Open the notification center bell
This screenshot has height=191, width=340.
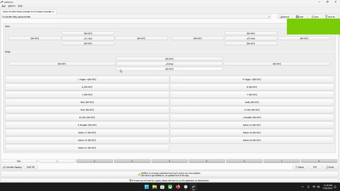(x=335, y=187)
